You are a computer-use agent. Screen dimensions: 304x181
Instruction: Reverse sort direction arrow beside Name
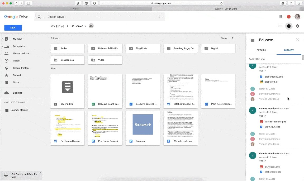[233, 38]
